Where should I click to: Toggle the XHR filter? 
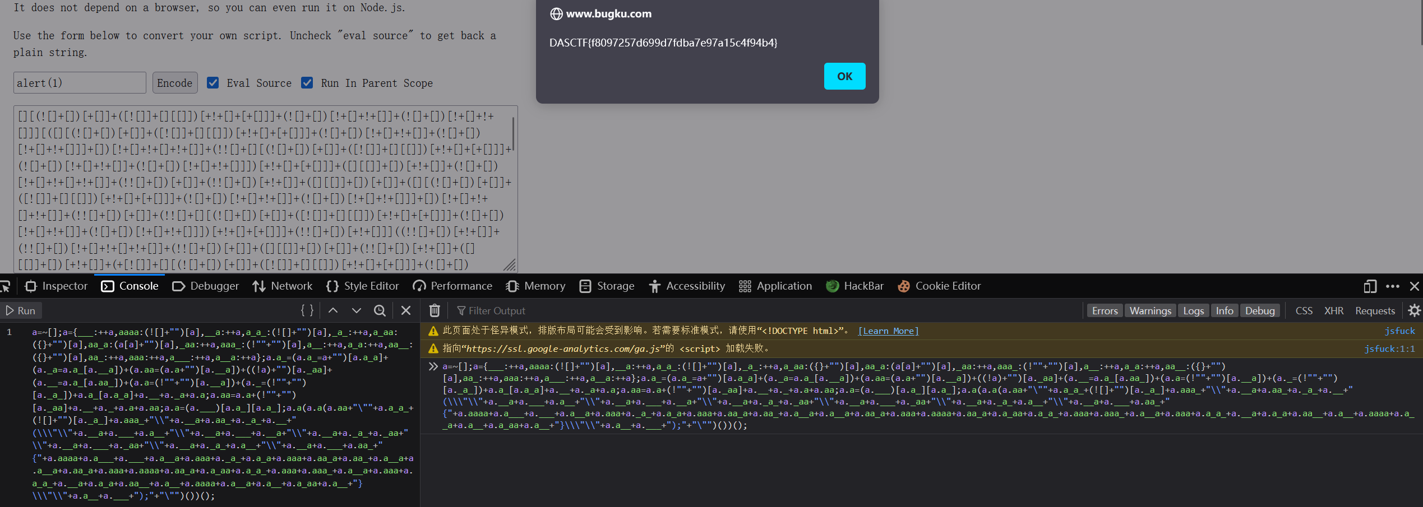(1334, 310)
